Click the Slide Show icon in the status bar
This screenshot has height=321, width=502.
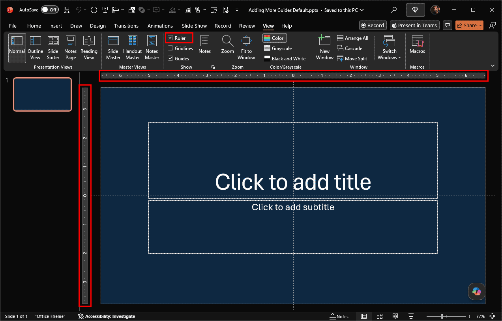(x=411, y=316)
